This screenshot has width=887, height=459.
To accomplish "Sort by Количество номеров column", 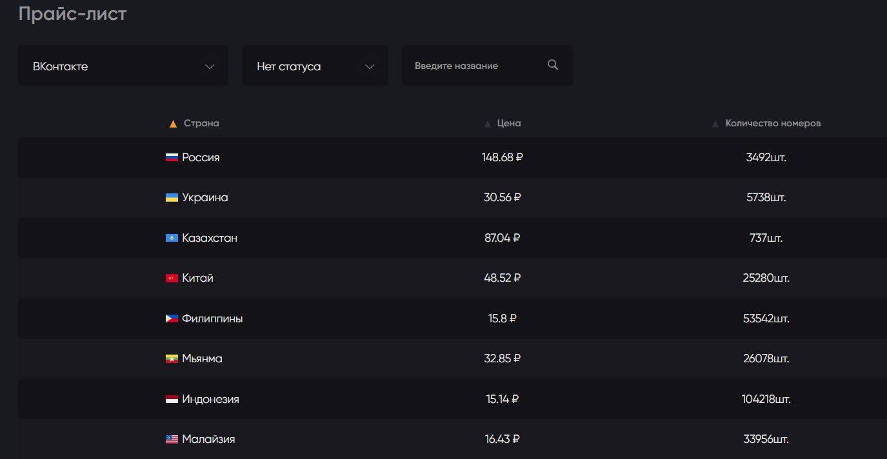I will (x=772, y=123).
